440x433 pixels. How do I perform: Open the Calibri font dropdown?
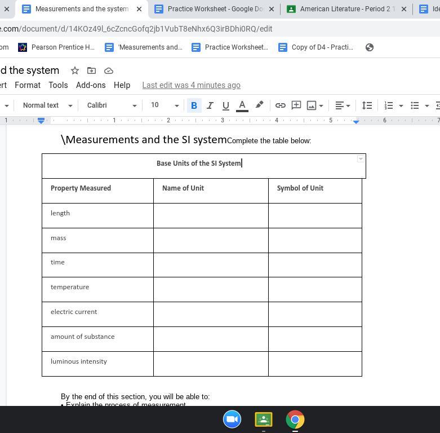(x=112, y=105)
